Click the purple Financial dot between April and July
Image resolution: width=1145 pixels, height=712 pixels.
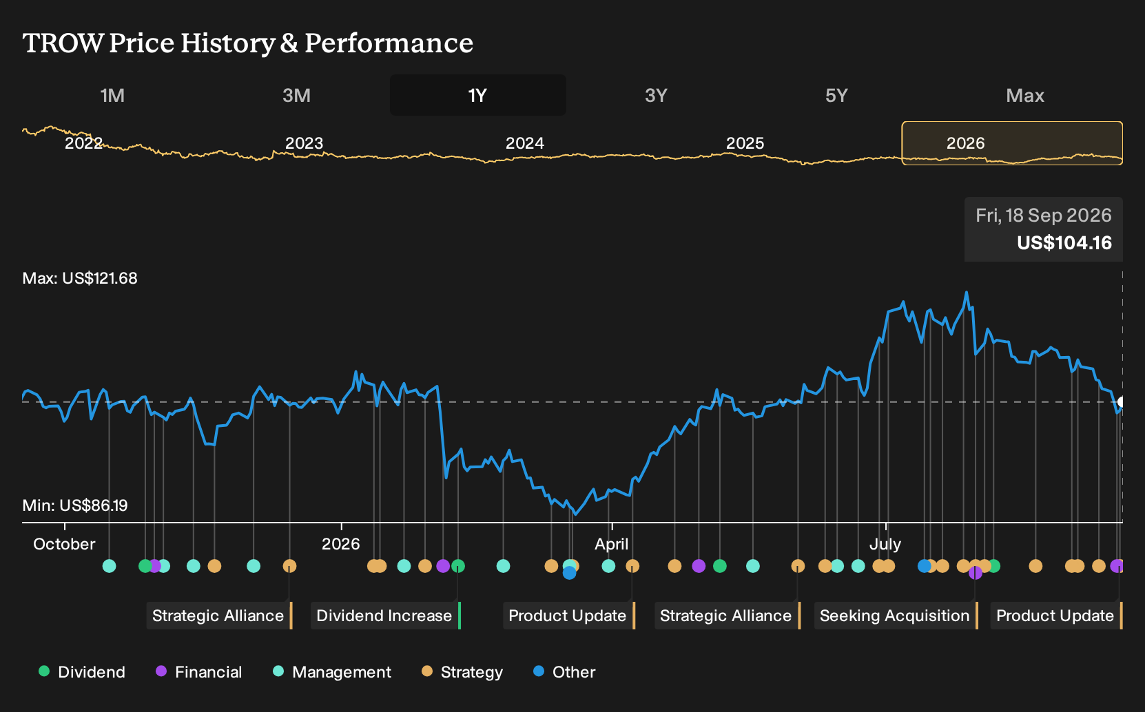tap(699, 566)
